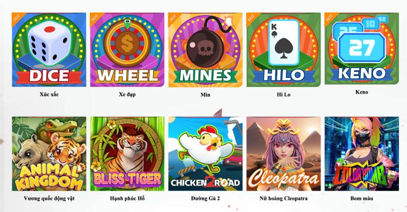This screenshot has width=407, height=212.
Task: Click the Xúc xắc label
Action: [x=49, y=95]
